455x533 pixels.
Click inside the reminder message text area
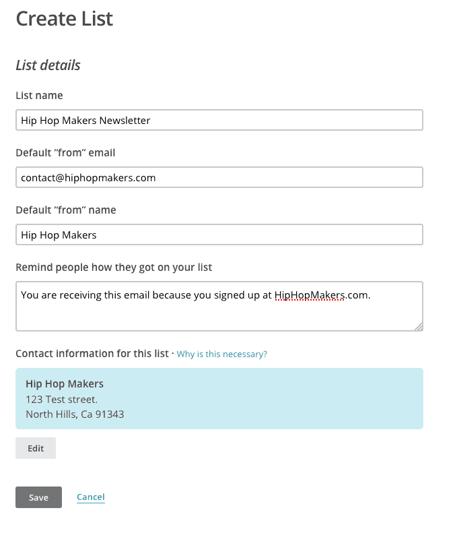coord(219,313)
